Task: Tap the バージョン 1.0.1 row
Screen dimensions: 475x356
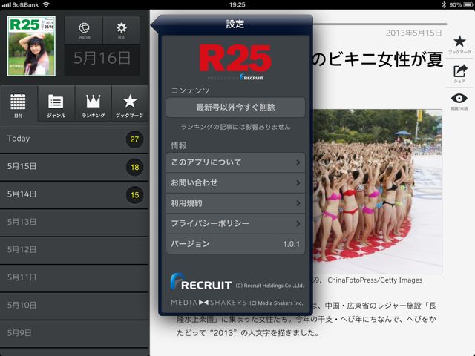Action: click(235, 244)
